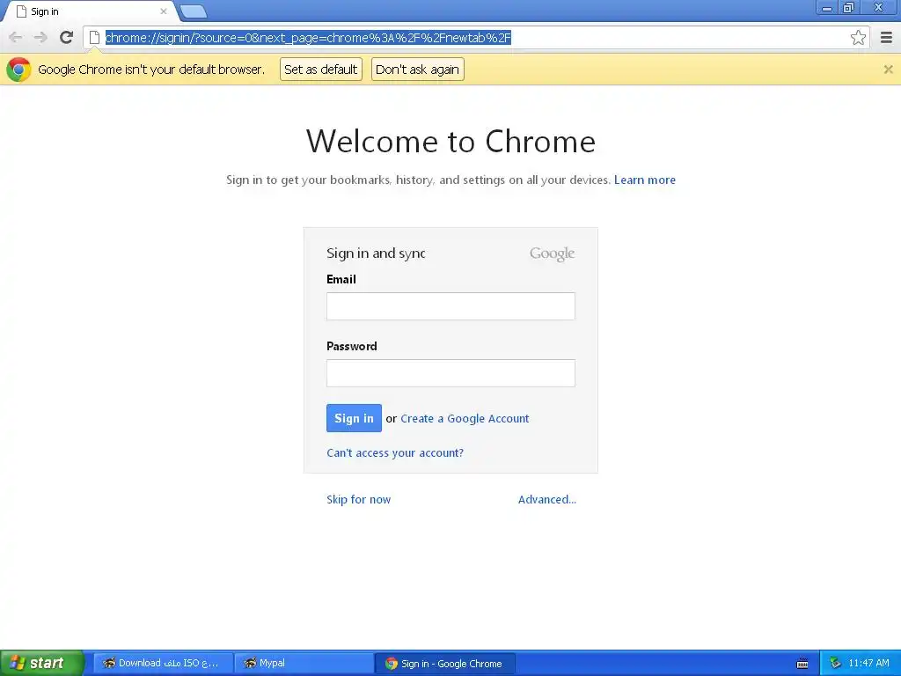
Task: Open a new tab
Action: 193,11
